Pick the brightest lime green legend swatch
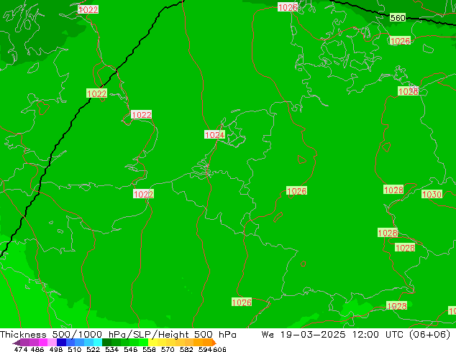The width and height of the screenshot is (456, 352). click(143, 342)
